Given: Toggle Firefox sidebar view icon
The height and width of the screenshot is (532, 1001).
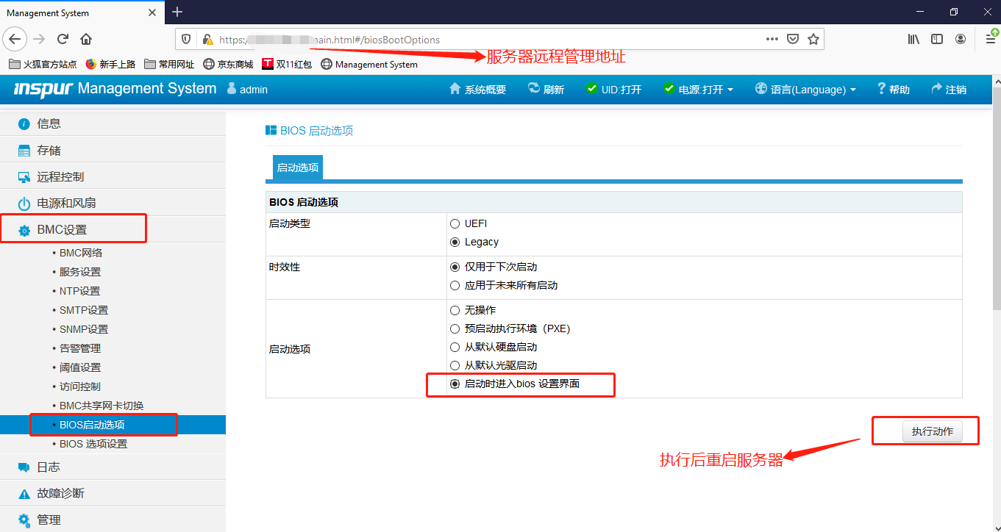Looking at the screenshot, I should coord(937,40).
